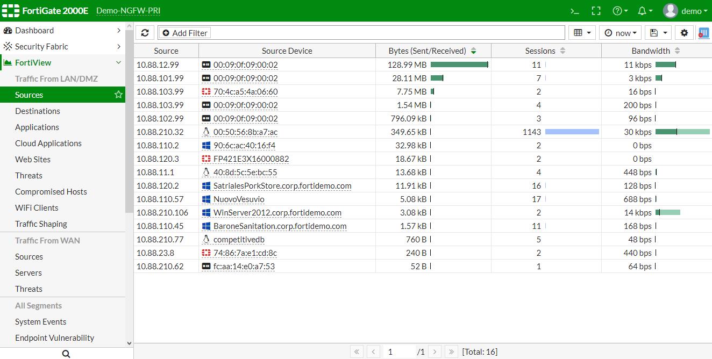Expand the Security Fabric menu
This screenshot has height=359, width=712.
(x=62, y=47)
